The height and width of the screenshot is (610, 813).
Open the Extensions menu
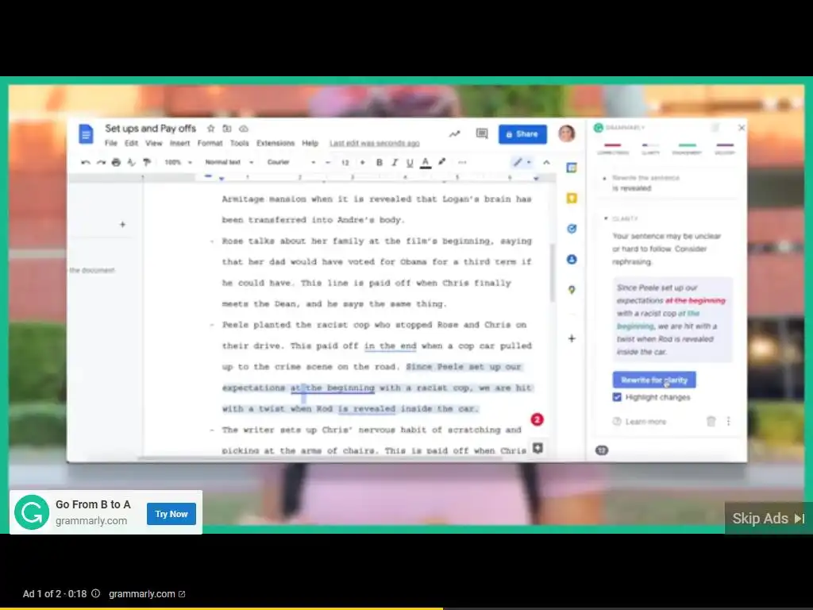click(275, 143)
